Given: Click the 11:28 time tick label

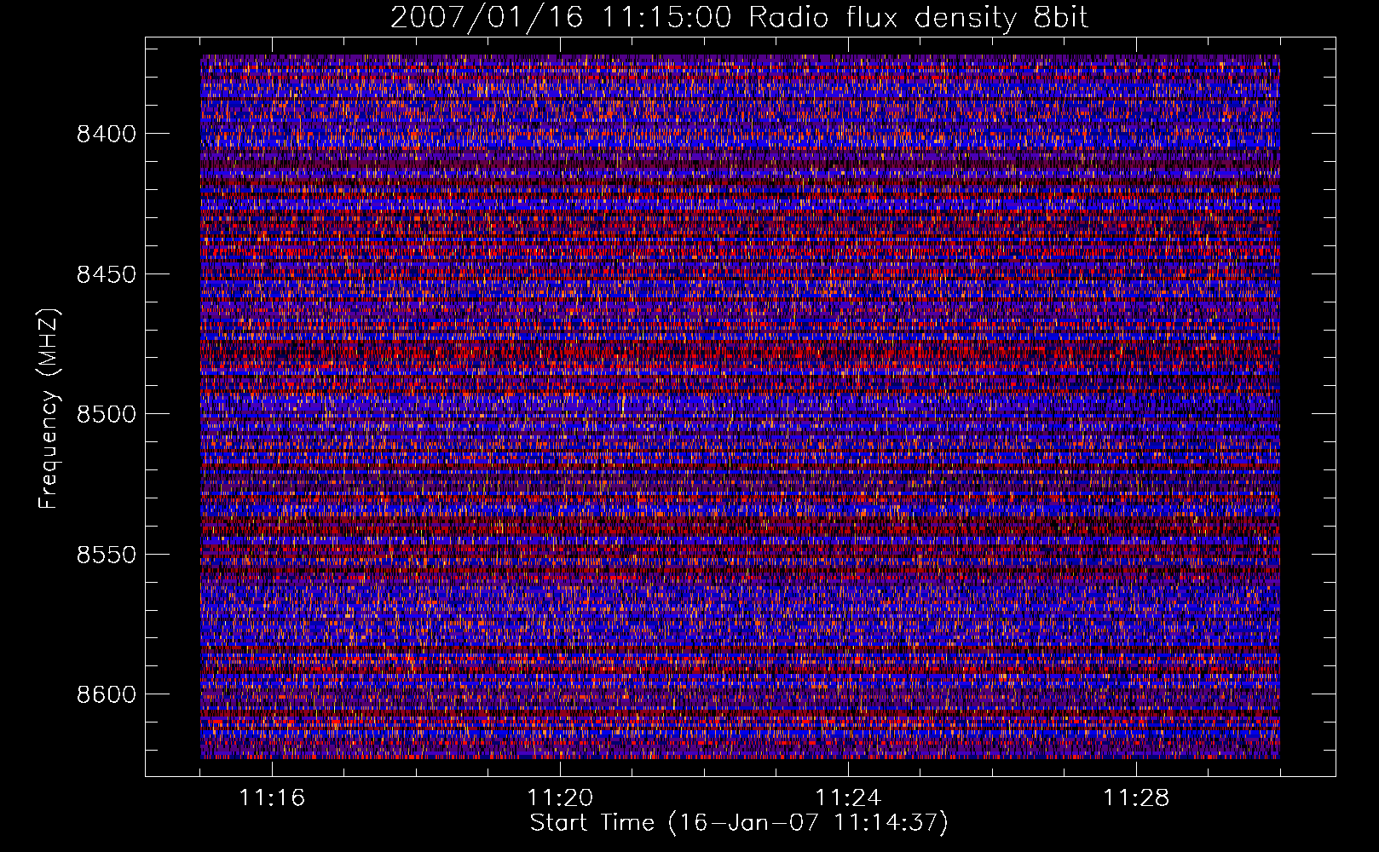Looking at the screenshot, I should coord(1136,798).
